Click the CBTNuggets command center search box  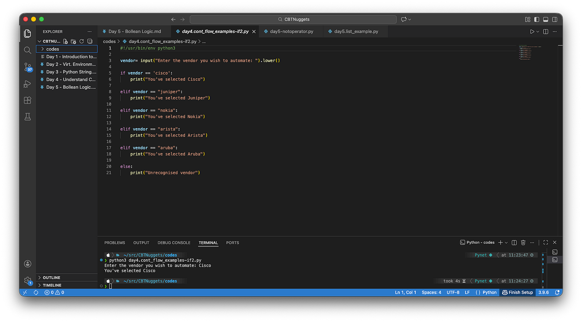point(293,19)
